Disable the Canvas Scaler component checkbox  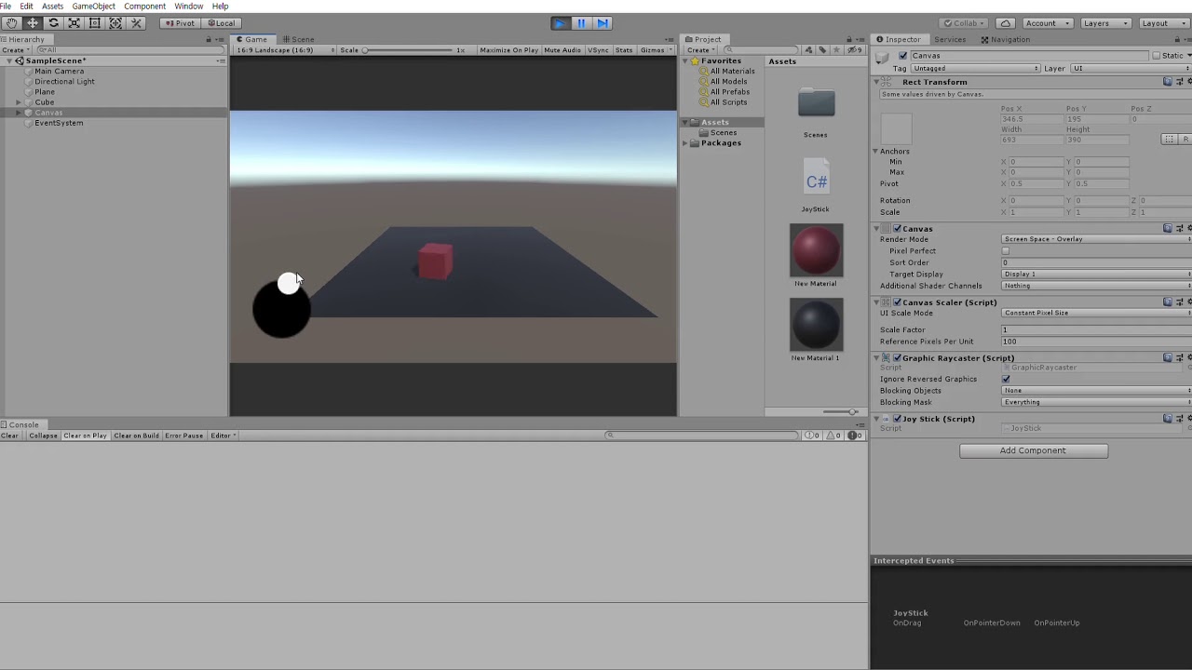[x=897, y=302]
